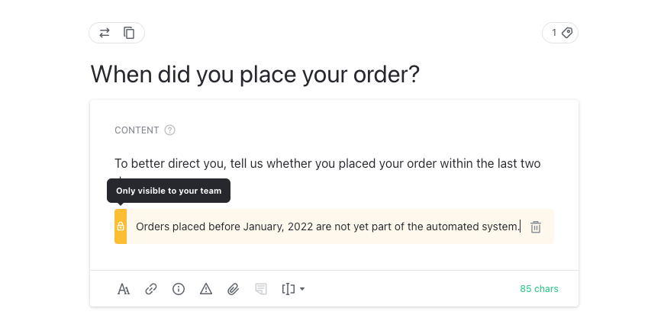Screen dimensions: 664x321
Task: Click the brackets placeholder icon
Action: (x=288, y=289)
